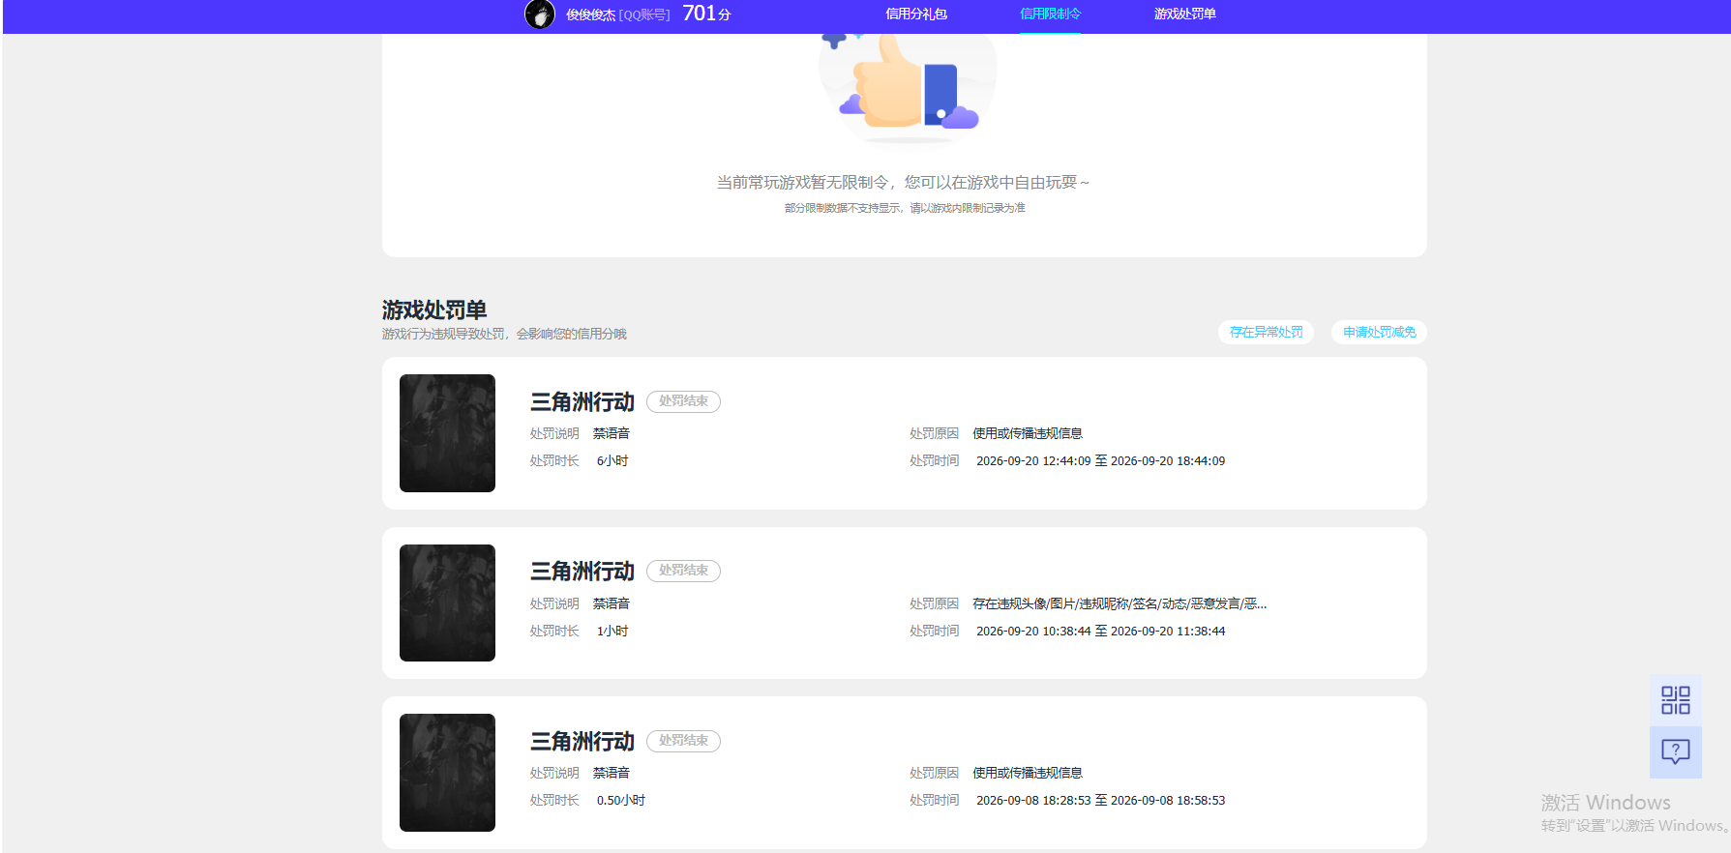1731x853 pixels.
Task: Open thumbnail of the 1小时 penalty card
Action: tap(447, 603)
